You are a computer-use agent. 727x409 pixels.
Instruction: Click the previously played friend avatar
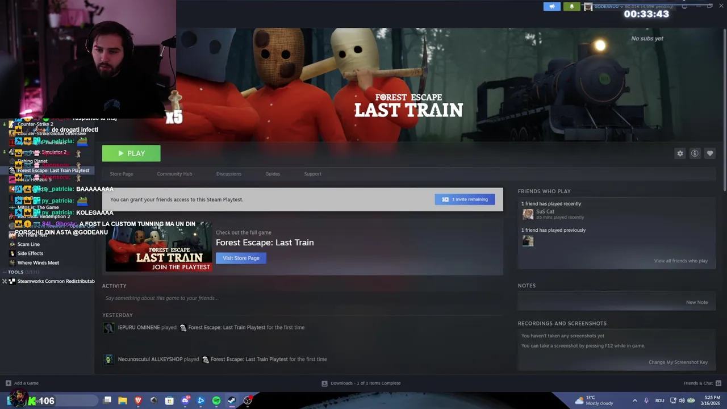tap(528, 241)
